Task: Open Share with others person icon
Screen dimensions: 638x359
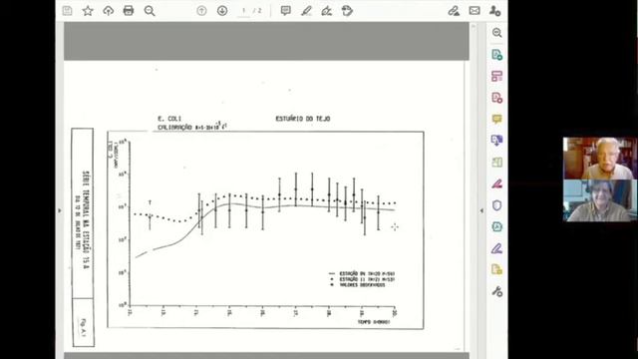Action: coord(495,11)
